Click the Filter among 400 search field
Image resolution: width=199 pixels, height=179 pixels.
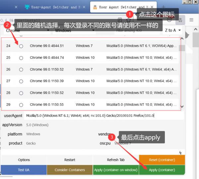(136, 31)
